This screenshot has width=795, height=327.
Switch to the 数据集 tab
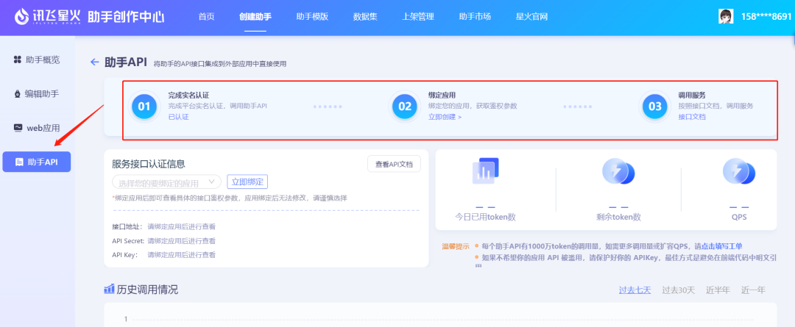point(365,17)
